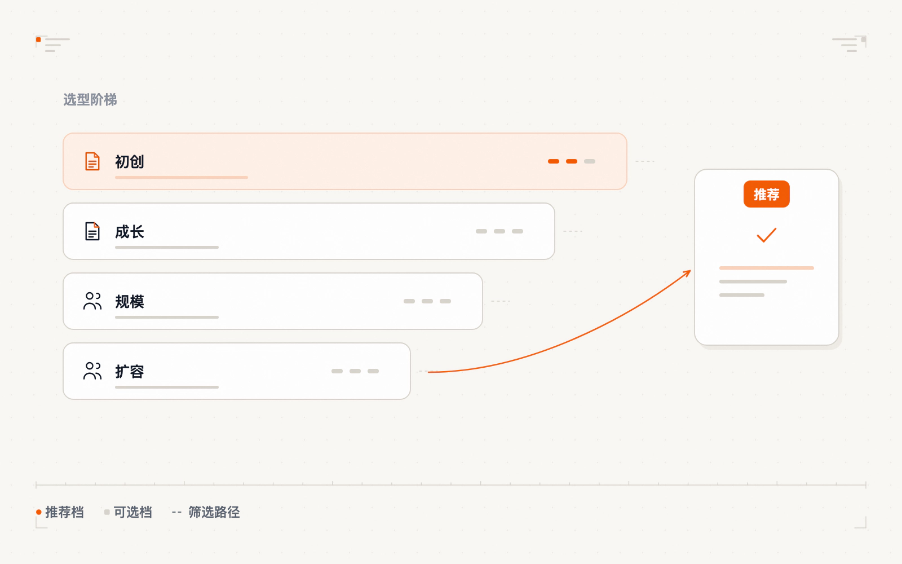The height and width of the screenshot is (564, 902).
Task: Click the 初创 label text
Action: (x=130, y=162)
